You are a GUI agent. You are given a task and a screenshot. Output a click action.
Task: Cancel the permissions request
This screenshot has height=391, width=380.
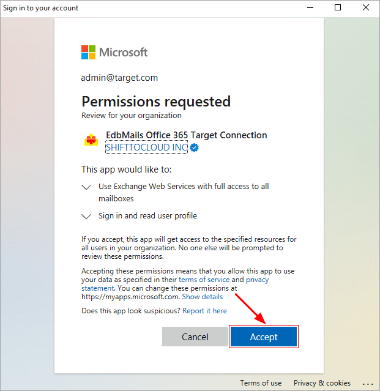[195, 337]
